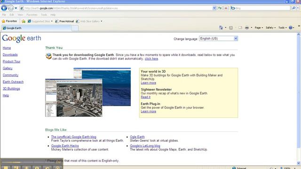This screenshot has height=169, width=301.
Task: Click the vertical scrollbar thumb
Action: tap(299, 92)
